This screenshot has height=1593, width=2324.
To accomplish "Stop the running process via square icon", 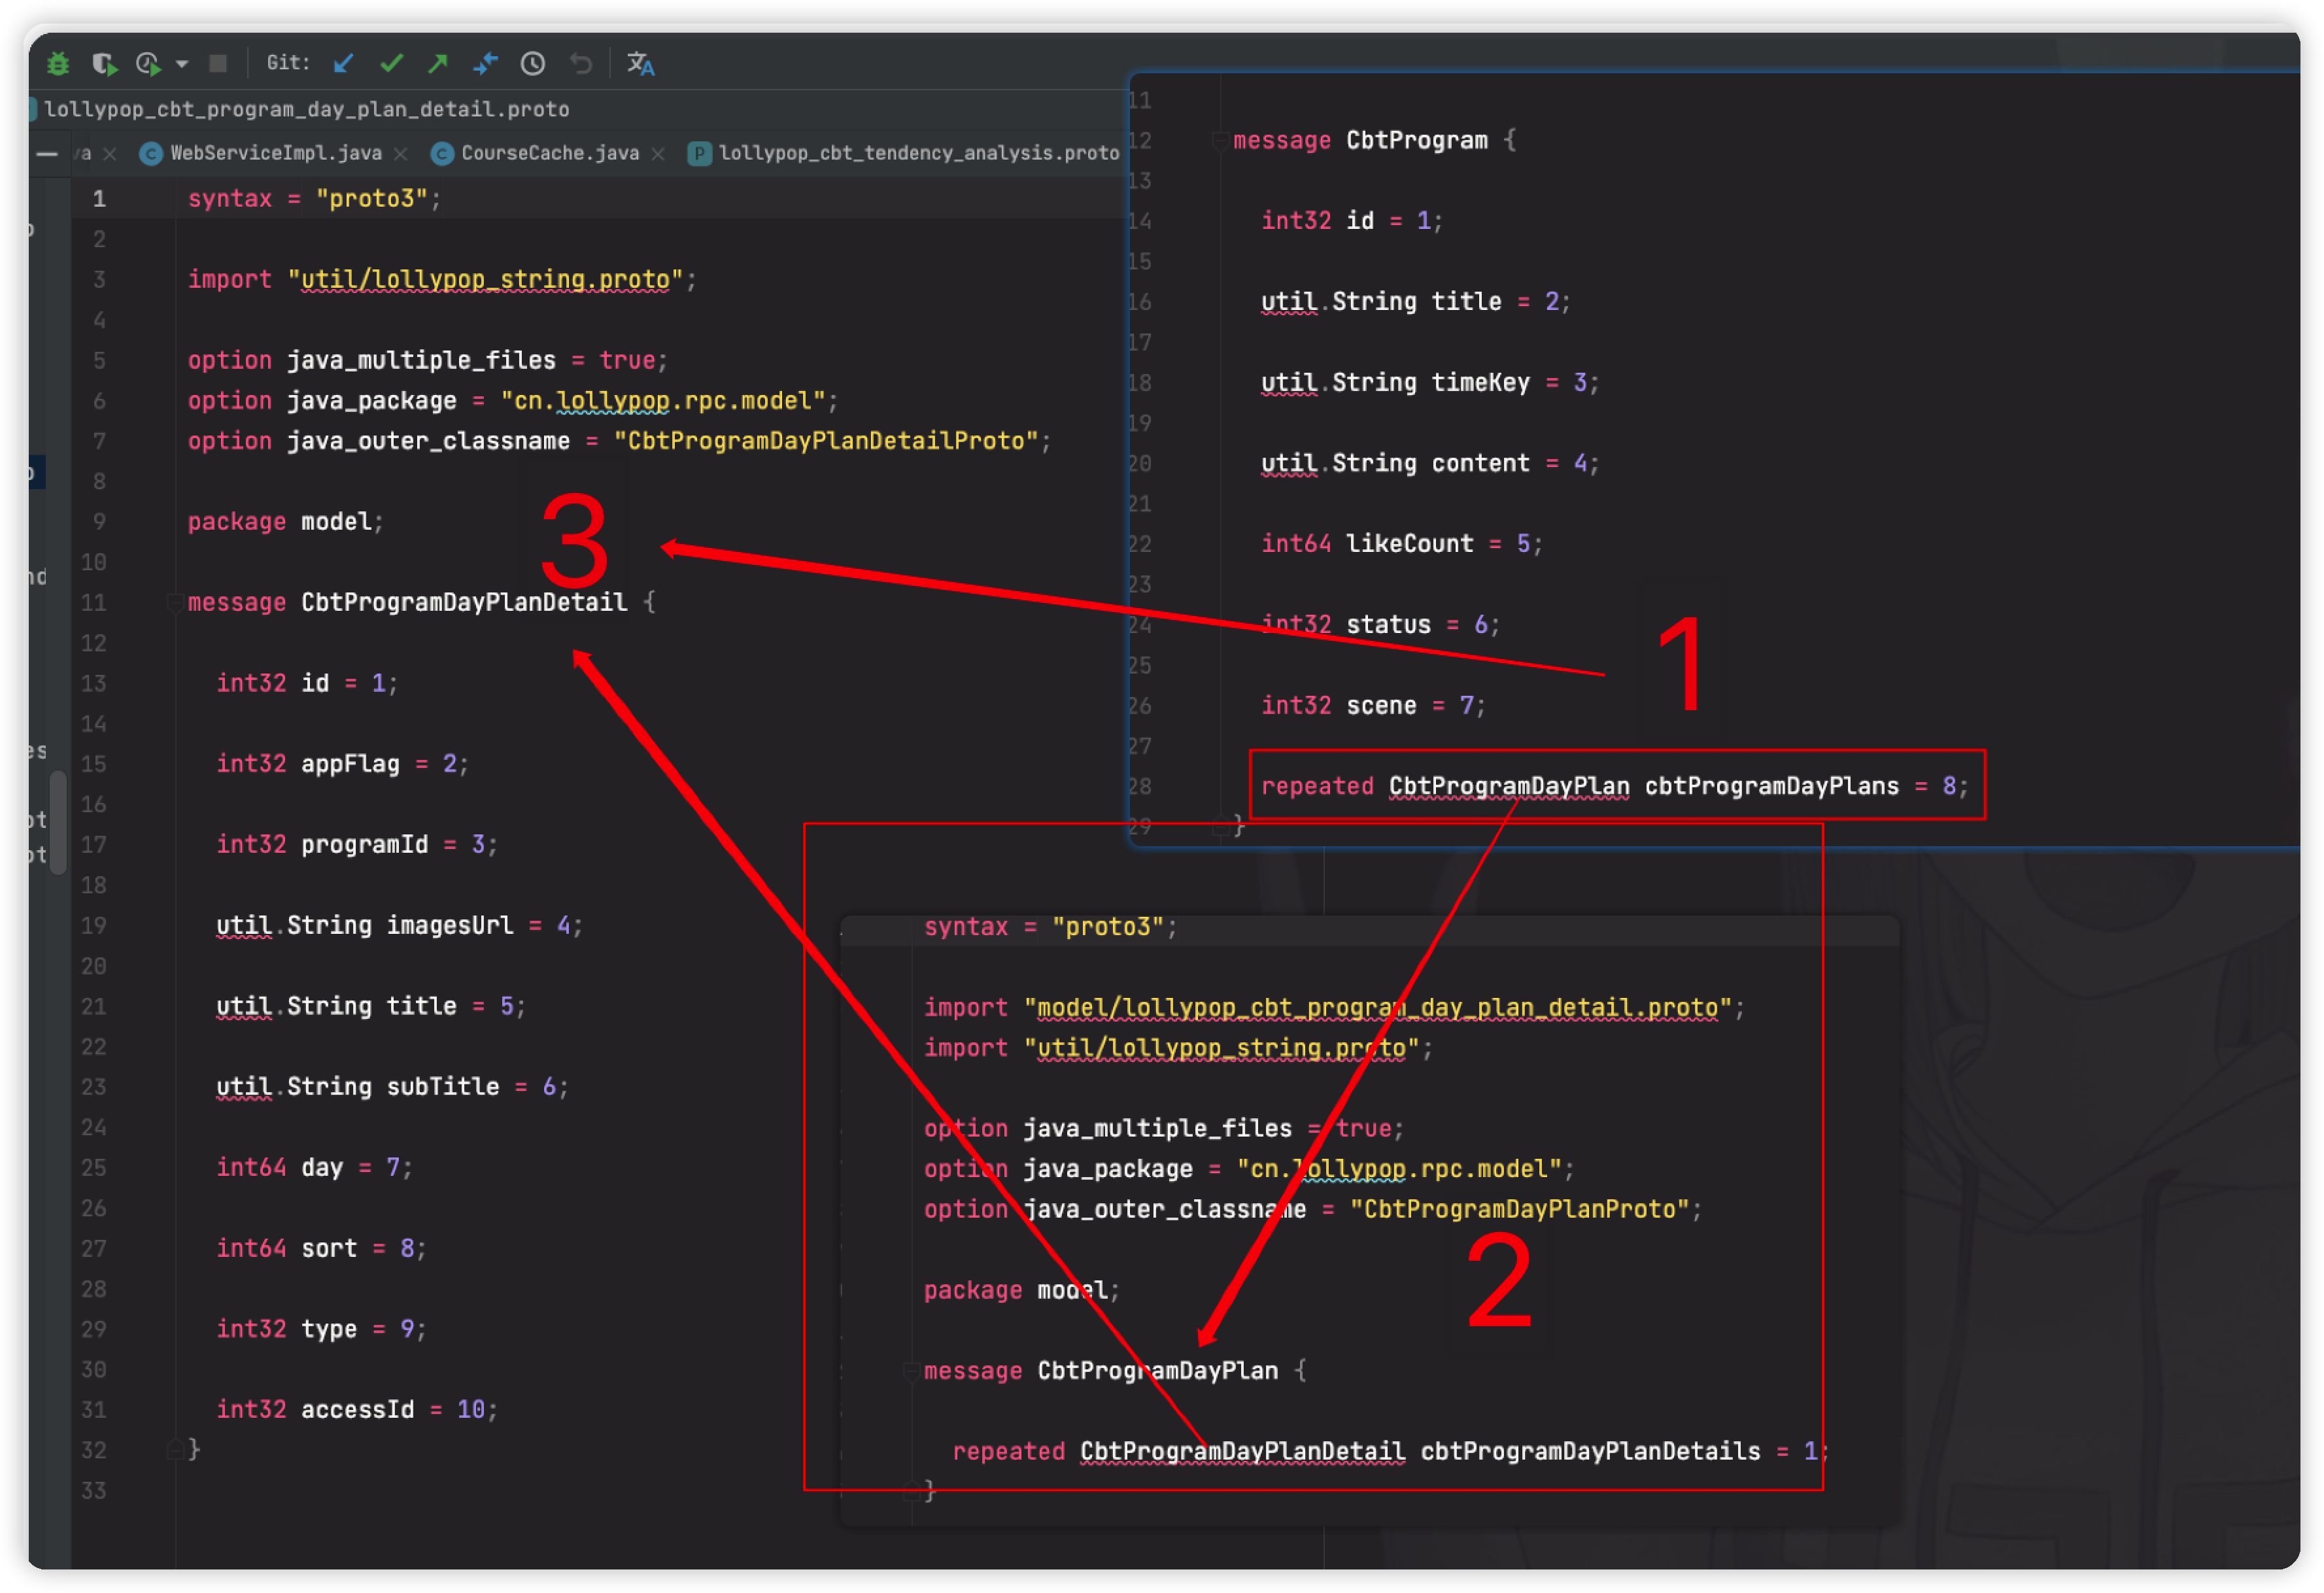I will (x=219, y=63).
